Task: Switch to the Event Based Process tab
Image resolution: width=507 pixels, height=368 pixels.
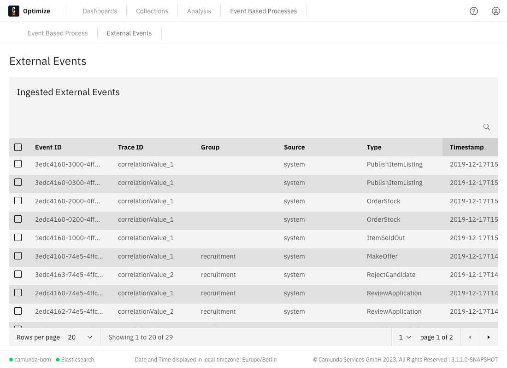Action: 58,33
